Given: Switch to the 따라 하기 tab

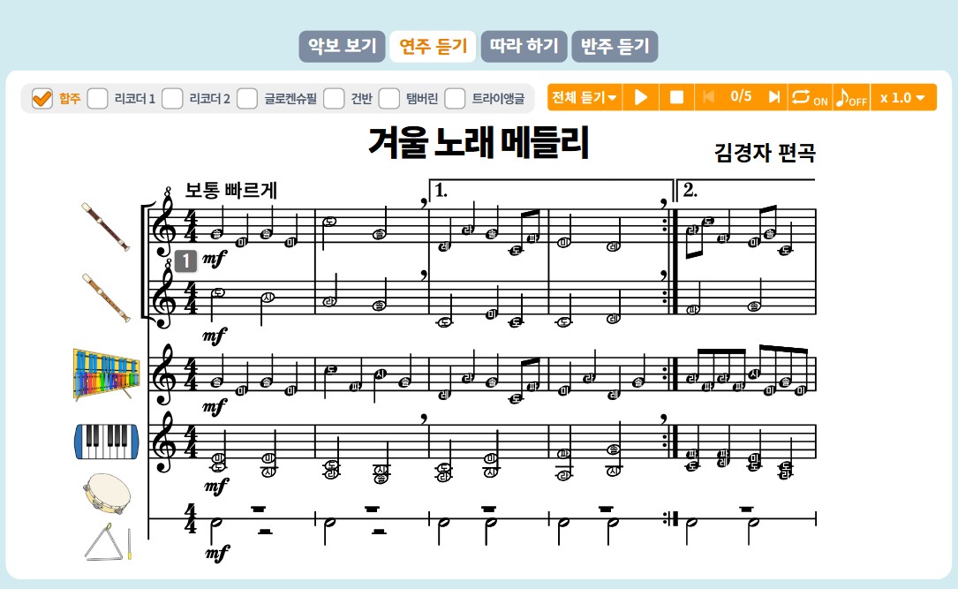Looking at the screenshot, I should pos(524,46).
